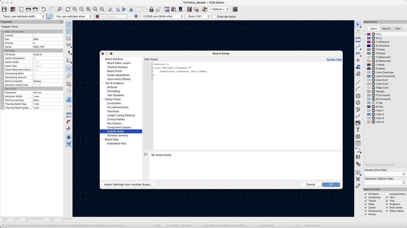The height and width of the screenshot is (228, 407).
Task: Collapse the Design Rules tree section
Action: pos(102,99)
